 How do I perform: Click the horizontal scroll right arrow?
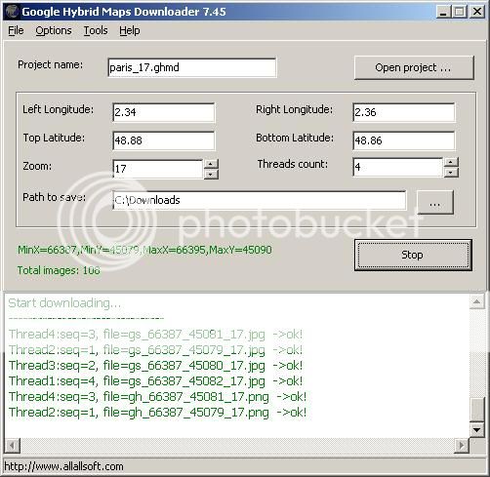462,445
